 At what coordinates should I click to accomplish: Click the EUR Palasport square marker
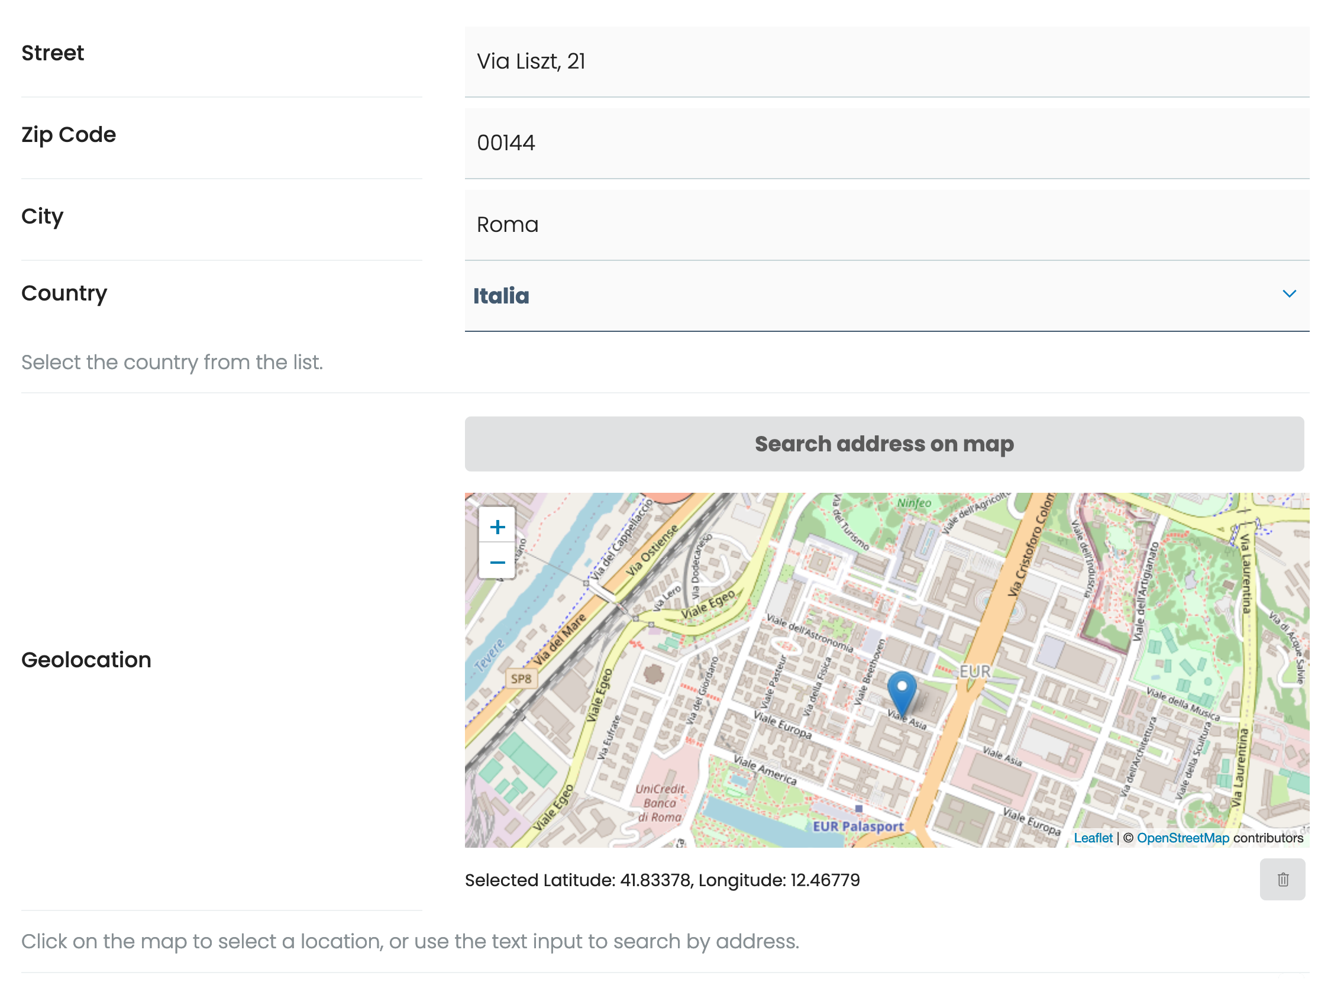[860, 810]
